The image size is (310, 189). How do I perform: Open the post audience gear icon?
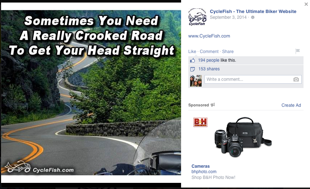253,17
